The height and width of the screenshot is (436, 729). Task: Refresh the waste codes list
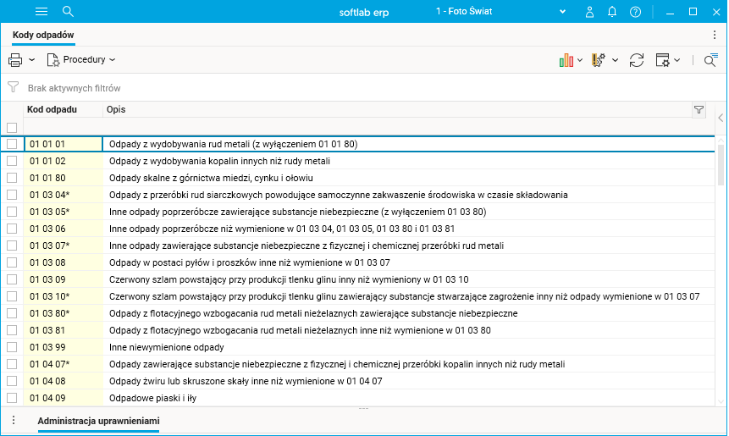(637, 60)
